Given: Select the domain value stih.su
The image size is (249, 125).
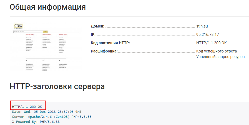Looking at the screenshot, I should pos(202,26).
